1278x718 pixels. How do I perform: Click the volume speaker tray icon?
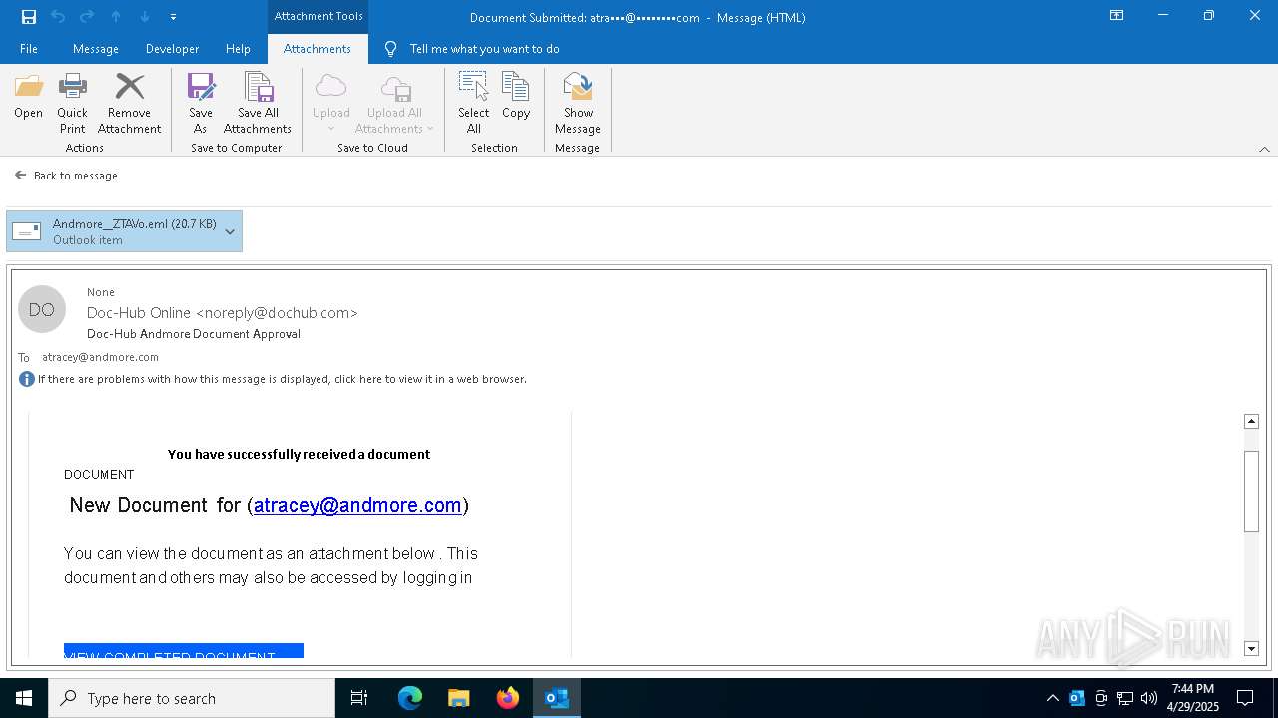1149,698
